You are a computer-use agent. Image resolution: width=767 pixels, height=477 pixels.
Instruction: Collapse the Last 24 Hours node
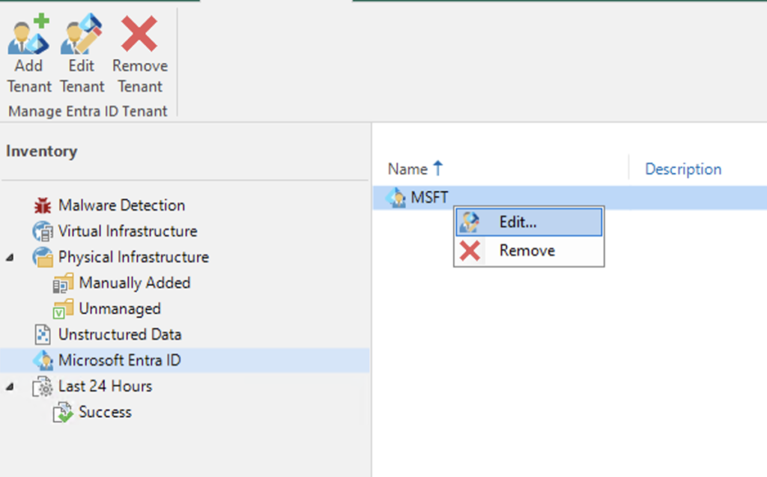9,386
